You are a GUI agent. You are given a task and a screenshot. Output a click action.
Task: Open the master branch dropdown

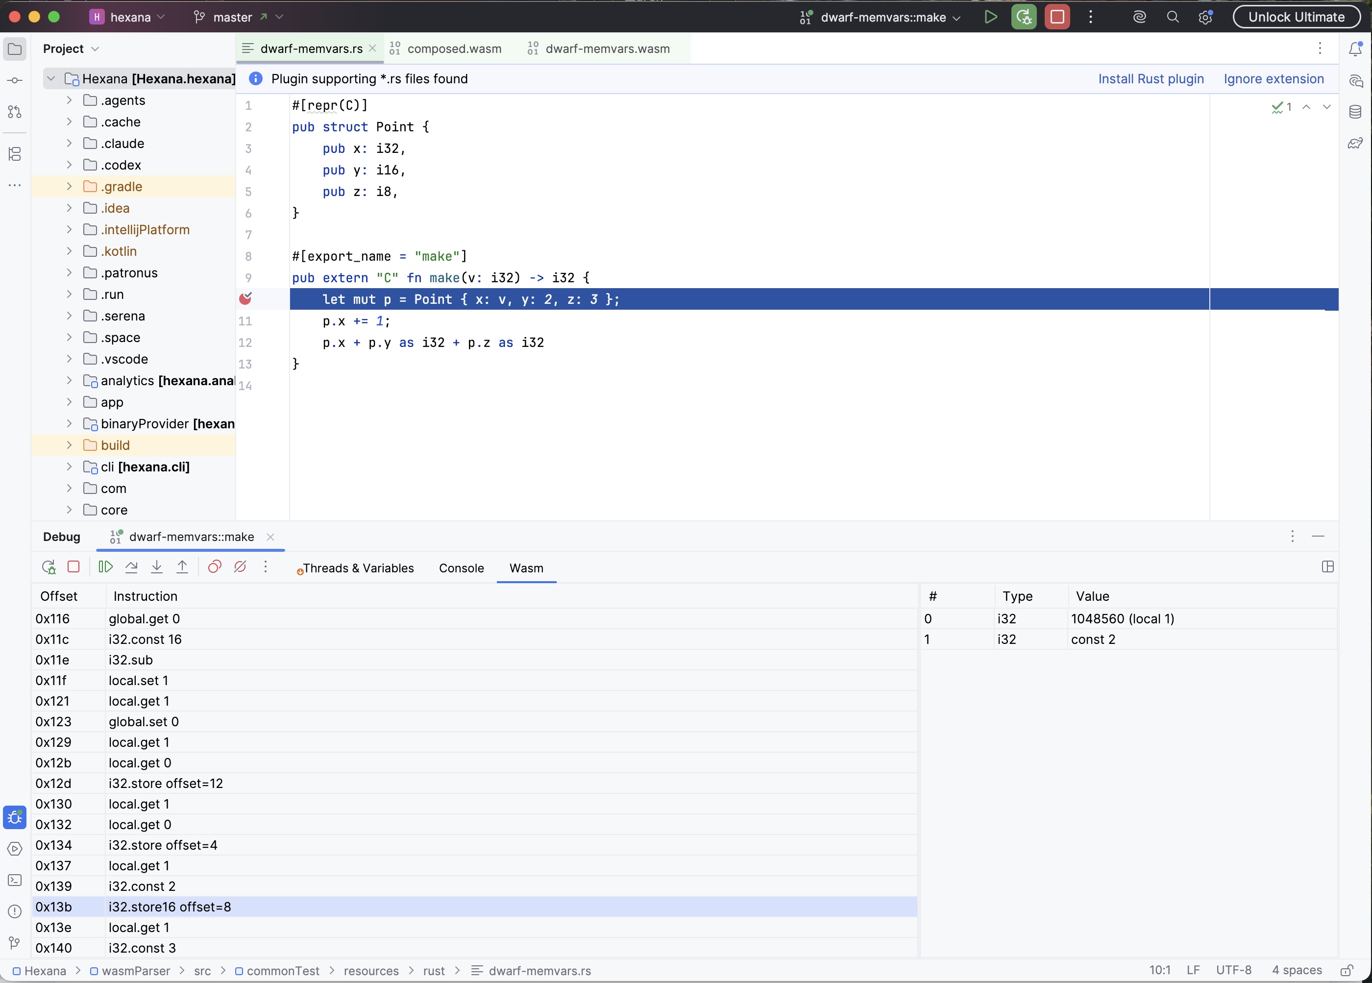point(238,17)
